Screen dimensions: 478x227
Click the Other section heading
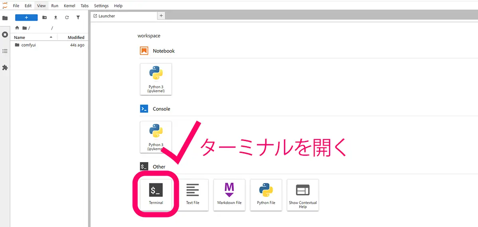[159, 167]
